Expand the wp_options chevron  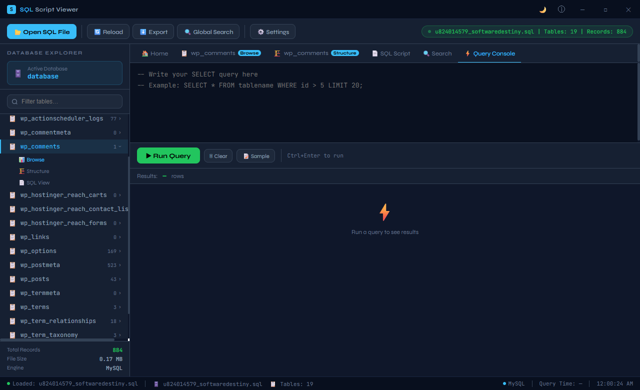pyautogui.click(x=120, y=251)
